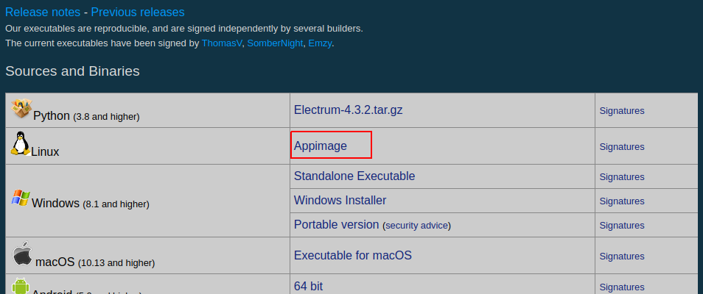Viewport: 703px width, 294px height.
Task: Open the Release notes link
Action: click(43, 12)
